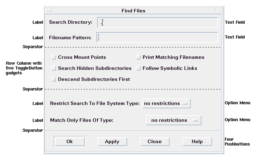Click the title bar minimize button
The width and height of the screenshot is (256, 160).
click(219, 11)
